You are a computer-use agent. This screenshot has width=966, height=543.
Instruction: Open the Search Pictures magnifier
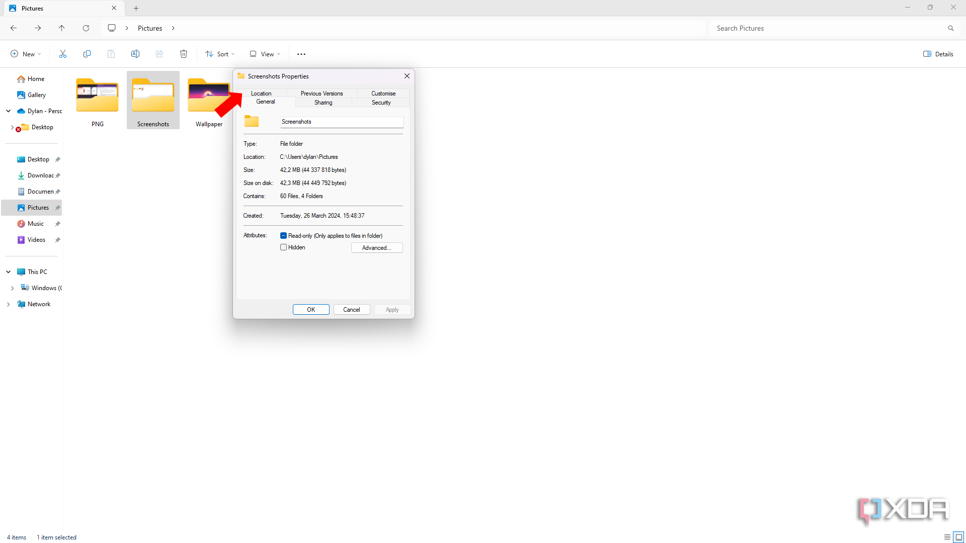click(x=950, y=28)
